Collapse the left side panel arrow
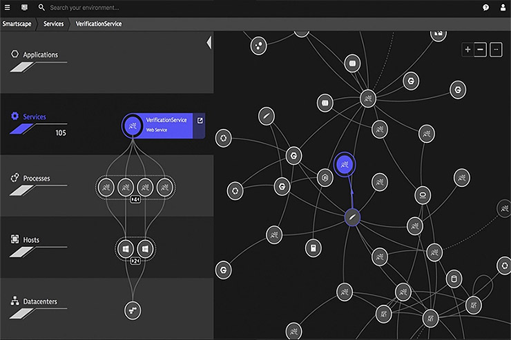The height and width of the screenshot is (340, 511). [209, 43]
